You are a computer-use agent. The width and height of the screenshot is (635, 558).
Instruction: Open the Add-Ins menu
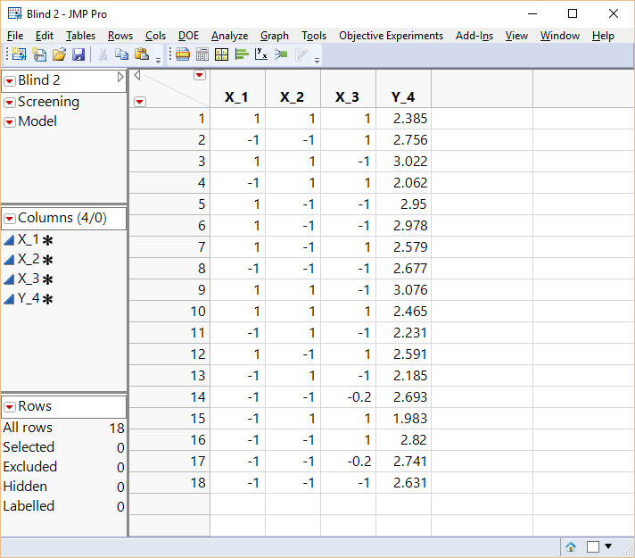coord(474,36)
